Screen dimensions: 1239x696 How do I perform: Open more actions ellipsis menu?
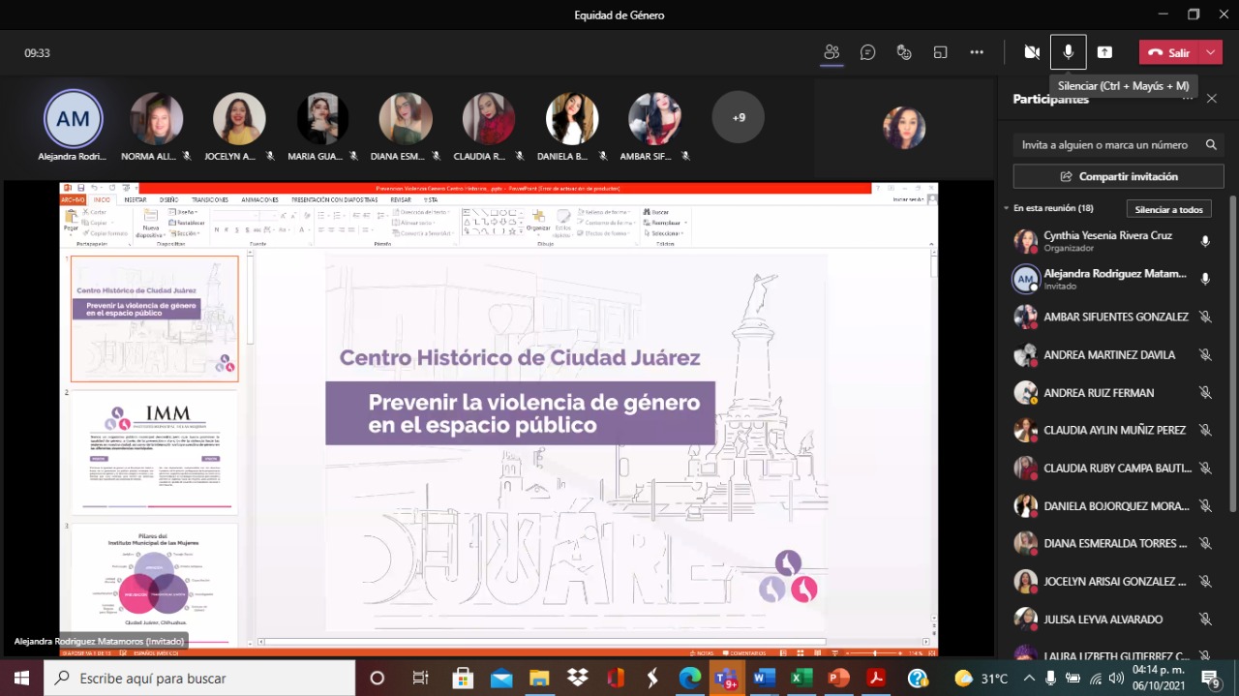pyautogui.click(x=977, y=52)
